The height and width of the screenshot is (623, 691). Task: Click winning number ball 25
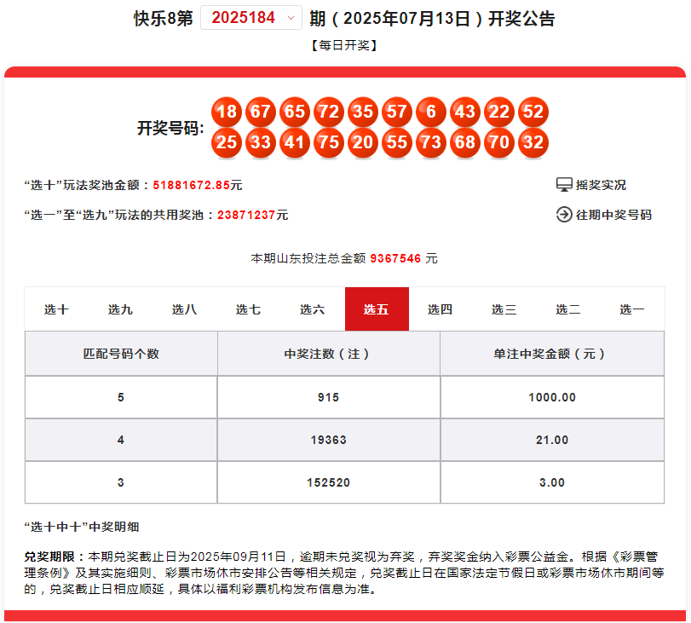[x=227, y=142]
